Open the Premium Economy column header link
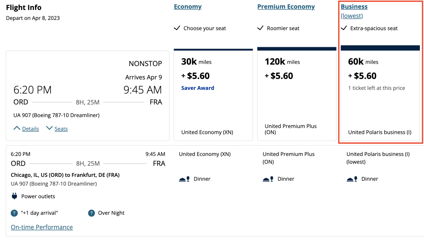This screenshot has height=240, width=424. point(286,6)
